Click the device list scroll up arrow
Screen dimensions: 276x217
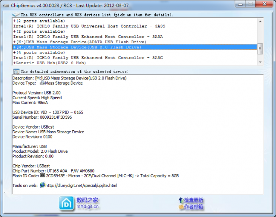click(260, 21)
